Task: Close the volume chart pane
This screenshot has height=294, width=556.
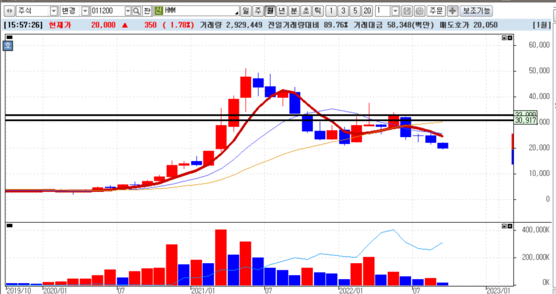Action: click(x=510, y=226)
